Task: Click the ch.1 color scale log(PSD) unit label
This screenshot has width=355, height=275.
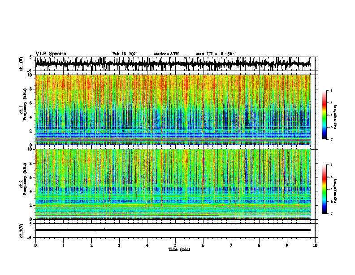Action: coord(336,117)
